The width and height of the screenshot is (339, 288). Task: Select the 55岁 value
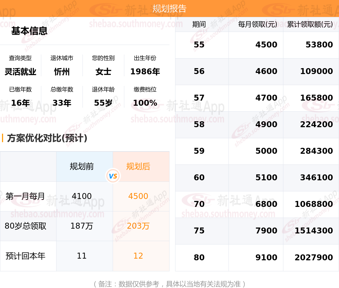(103, 103)
